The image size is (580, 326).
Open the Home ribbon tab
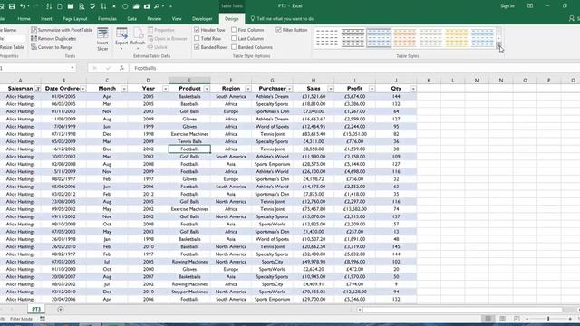(24, 19)
